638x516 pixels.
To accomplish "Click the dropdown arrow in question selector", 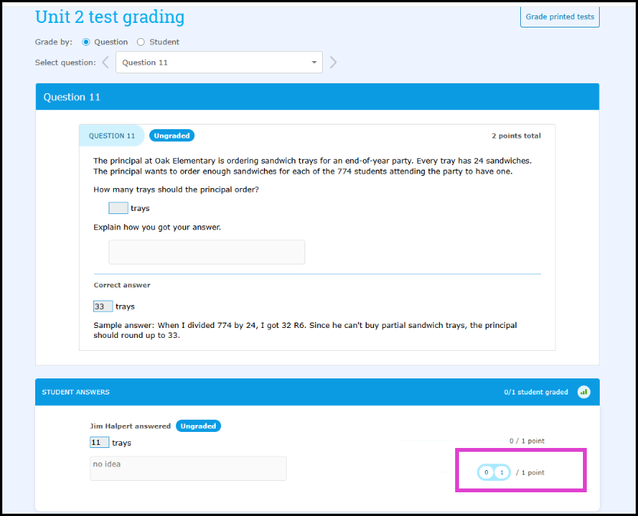I will click(x=314, y=63).
